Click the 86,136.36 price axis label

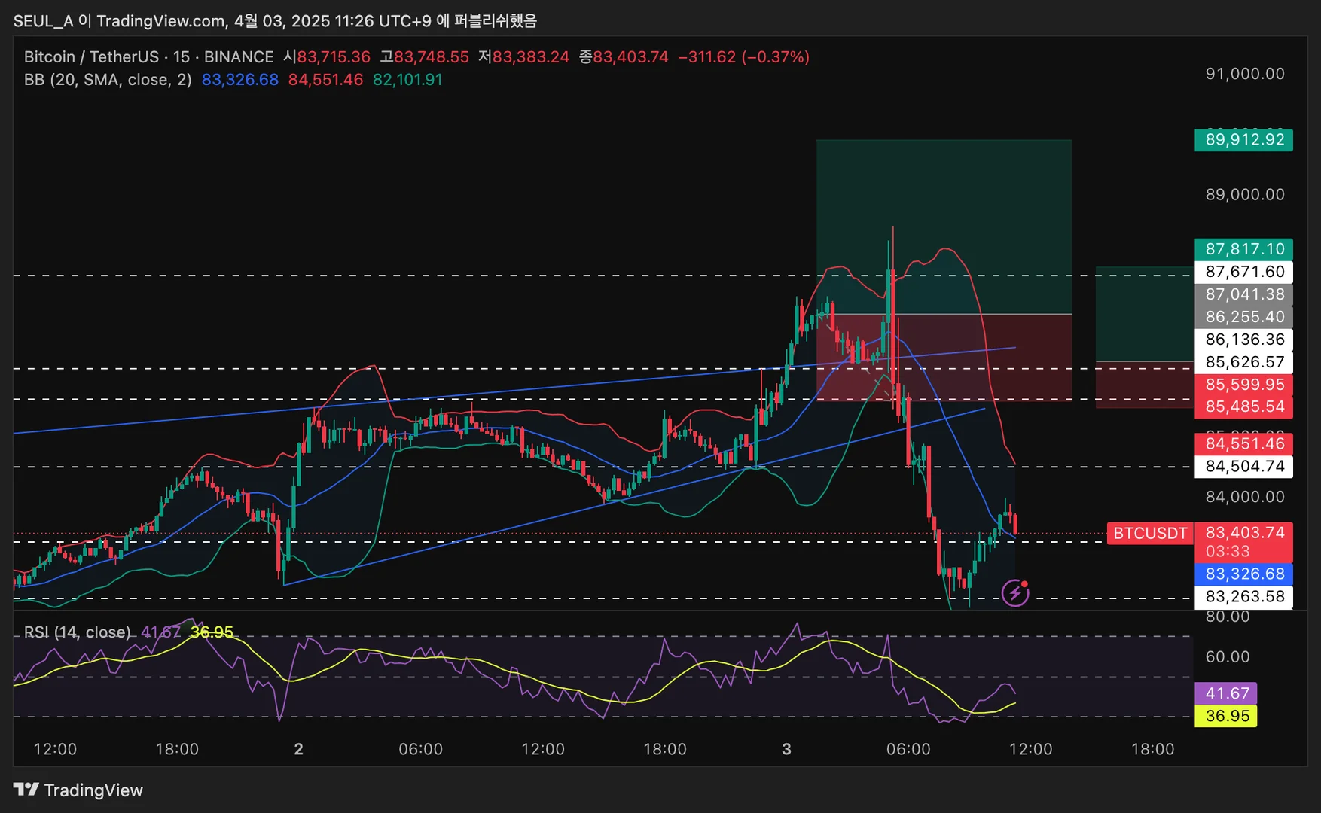tap(1244, 340)
